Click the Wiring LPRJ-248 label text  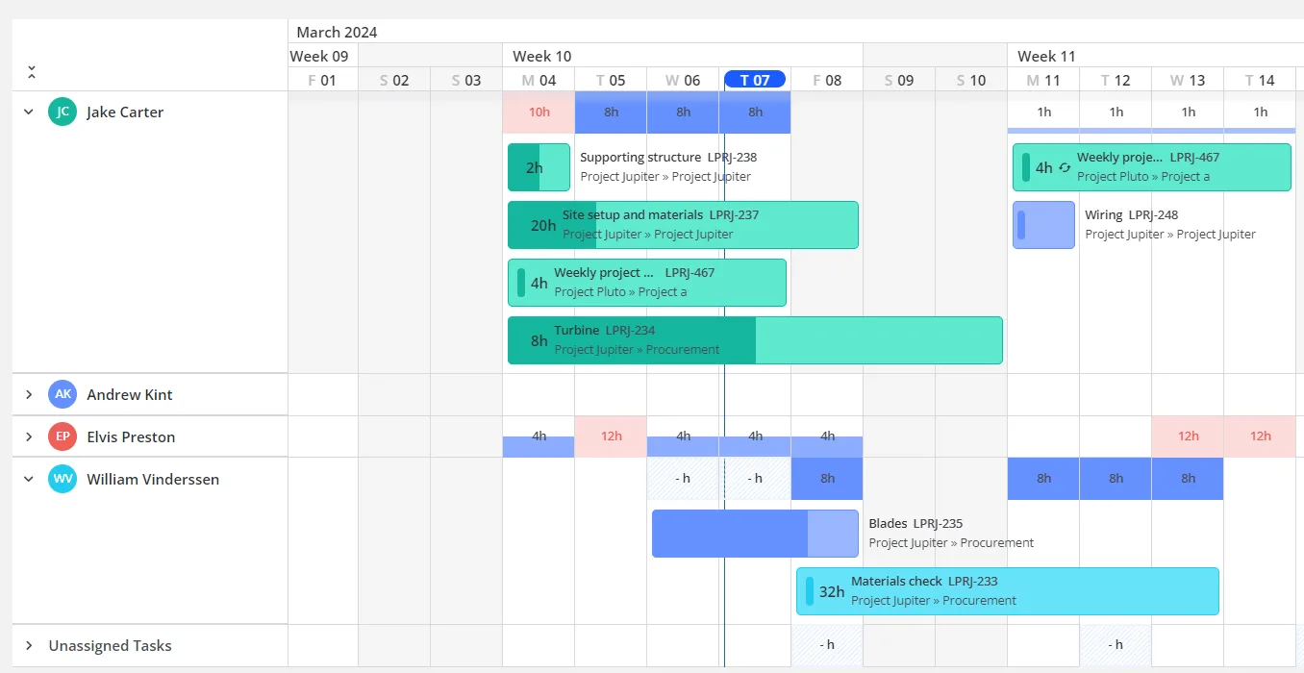[1131, 215]
